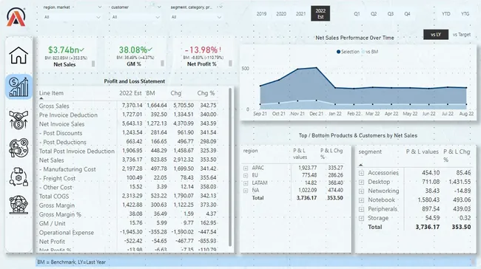Expand the EU region row
The height and width of the screenshot is (269, 481).
[246, 176]
